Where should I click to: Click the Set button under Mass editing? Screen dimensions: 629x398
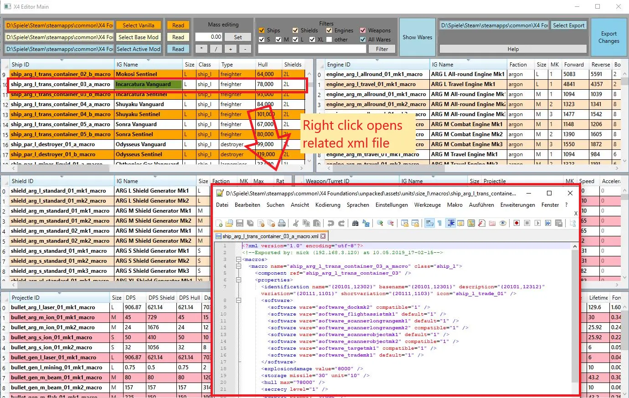238,37
